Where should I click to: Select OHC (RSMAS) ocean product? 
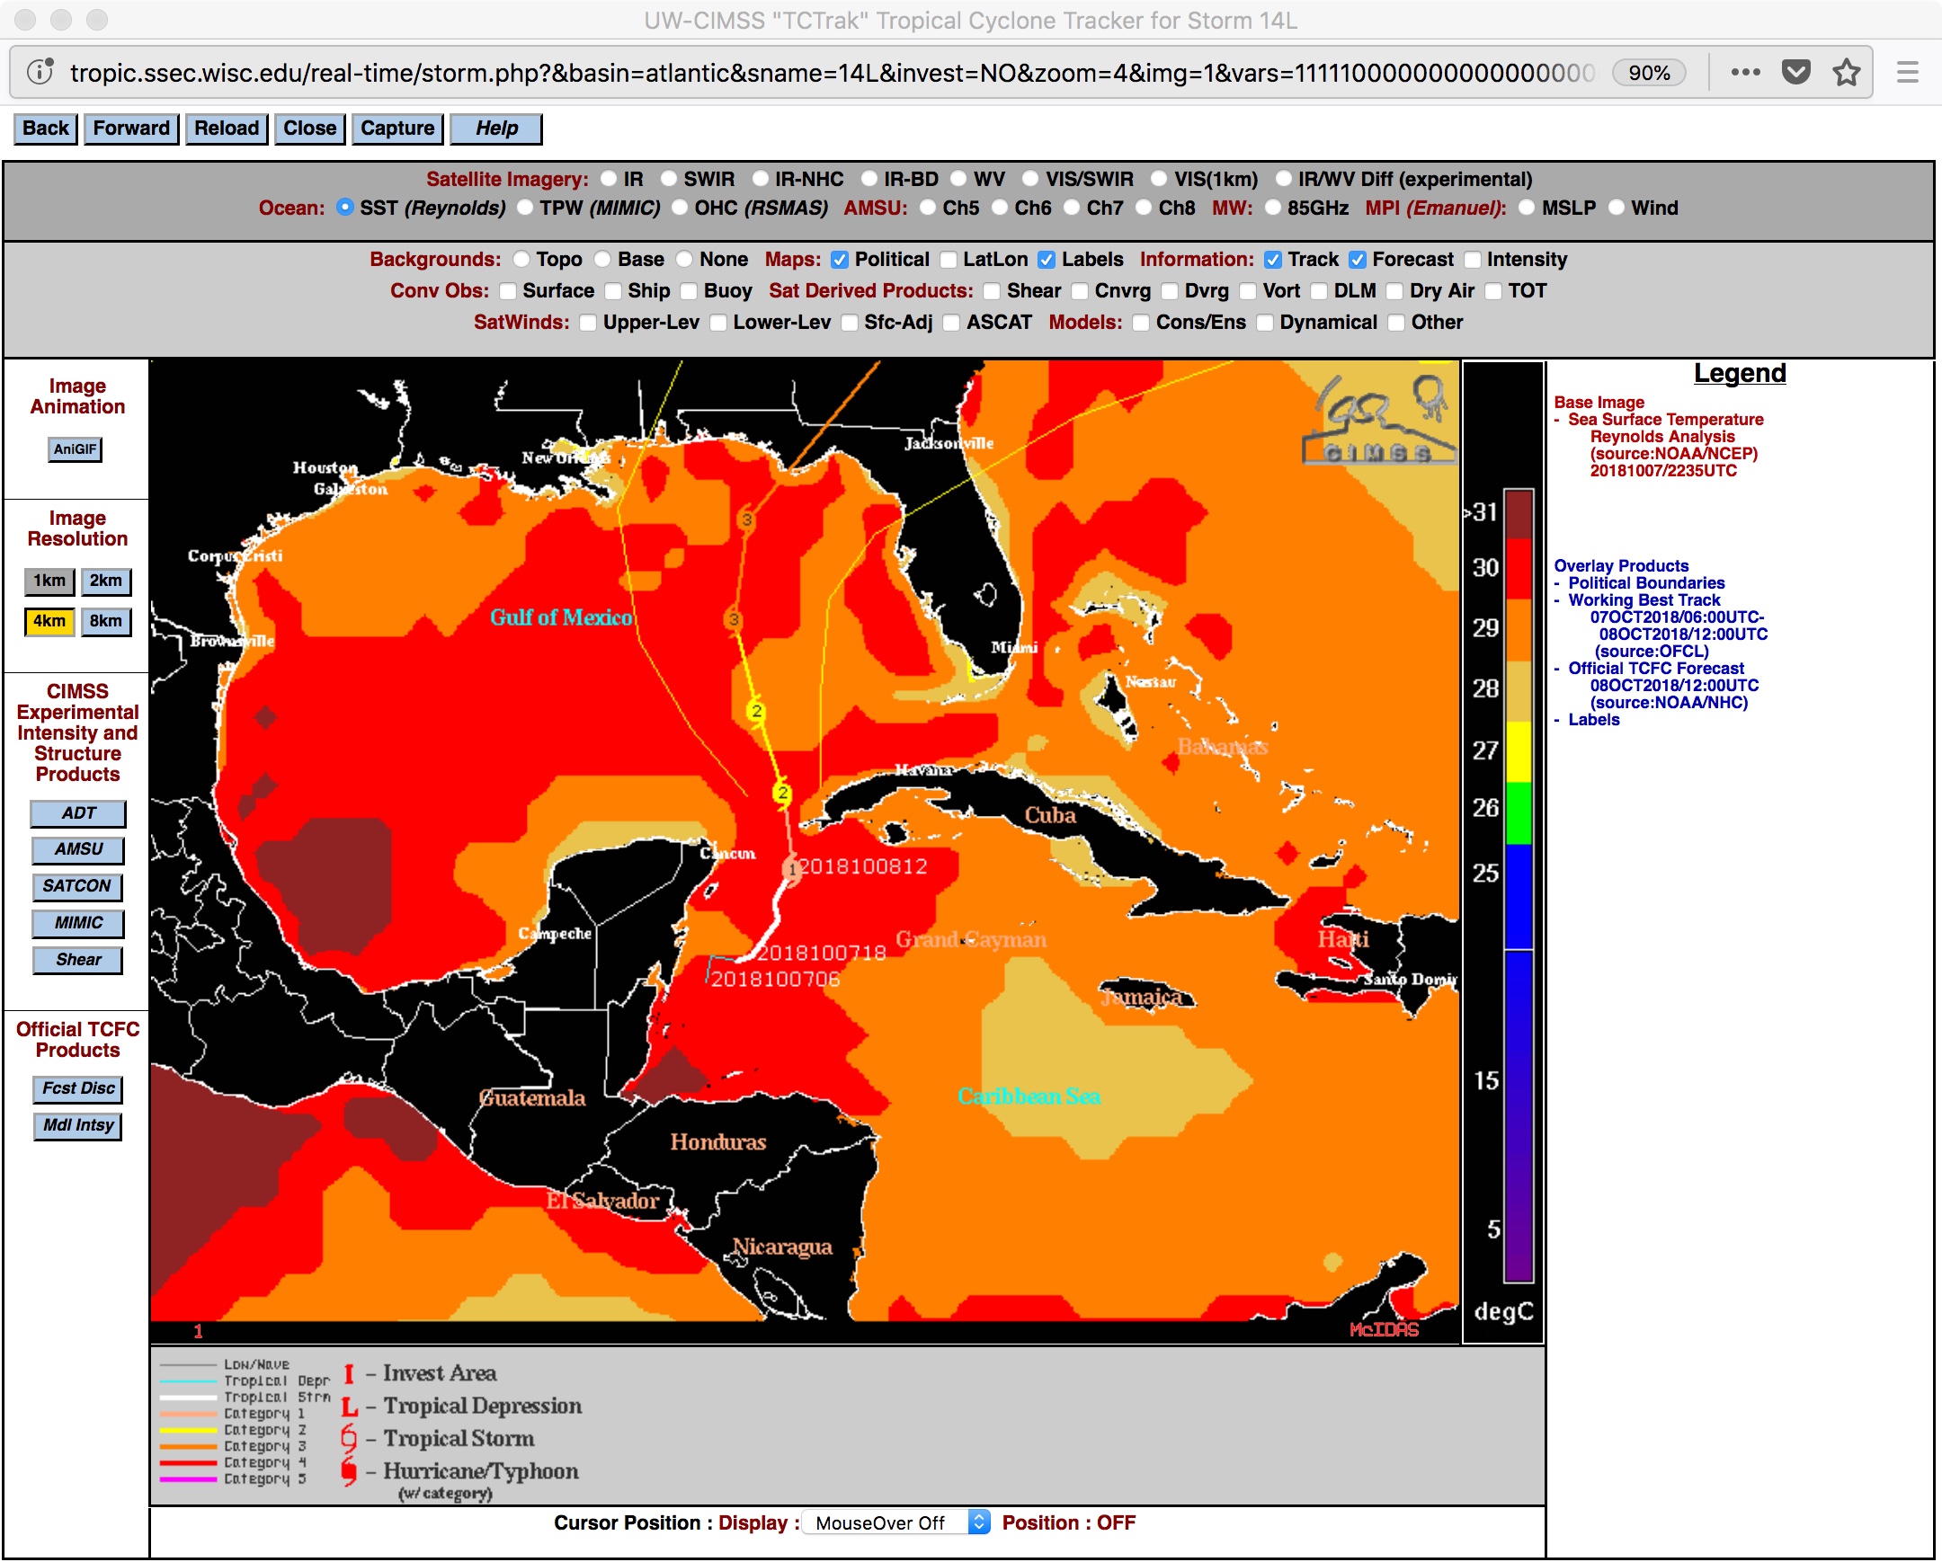680,208
